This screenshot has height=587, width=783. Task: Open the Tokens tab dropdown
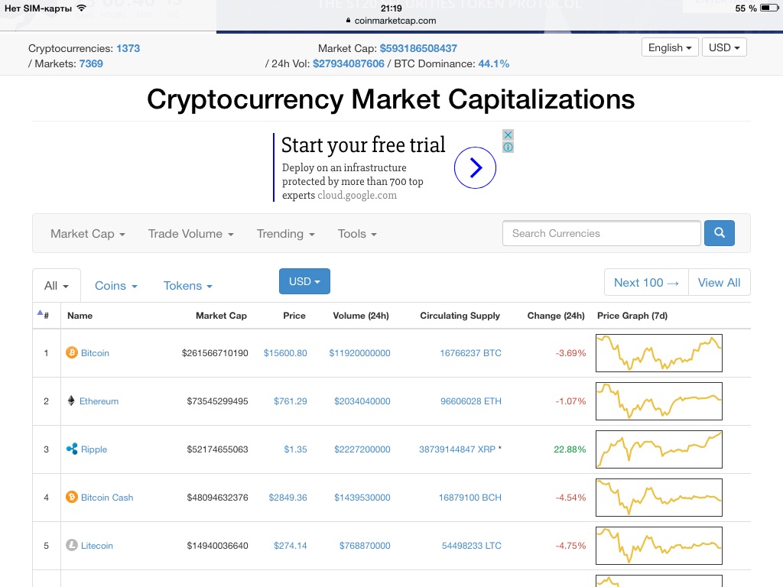pyautogui.click(x=188, y=286)
